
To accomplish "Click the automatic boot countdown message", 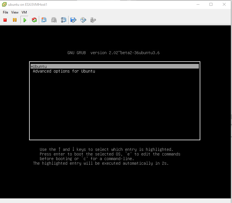I will click(101, 163).
